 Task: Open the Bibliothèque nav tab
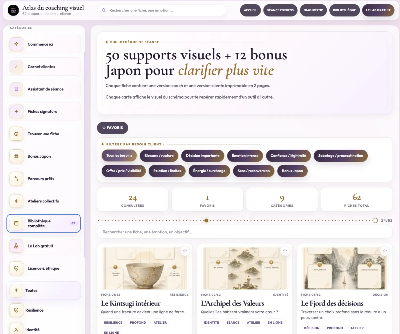345,10
